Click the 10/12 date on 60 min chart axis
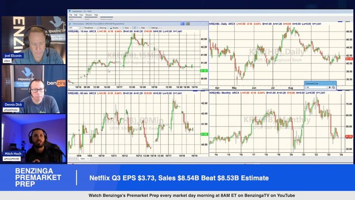Screen dimensions: 355x200 (x=125, y=156)
